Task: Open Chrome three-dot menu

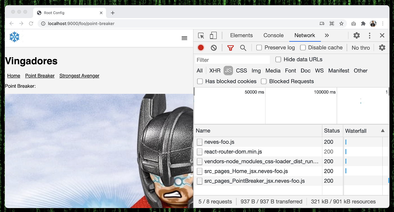Action: point(383,24)
